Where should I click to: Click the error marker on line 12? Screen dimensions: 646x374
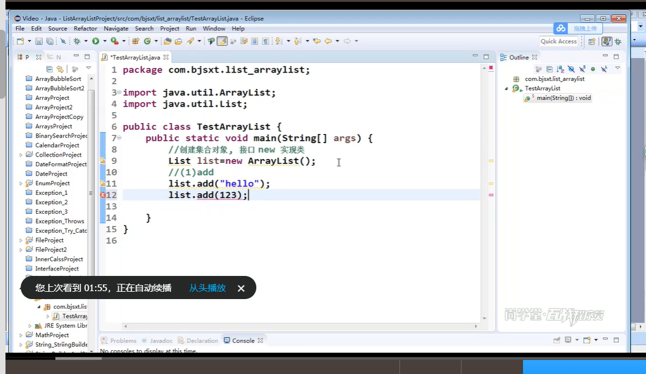coord(102,195)
